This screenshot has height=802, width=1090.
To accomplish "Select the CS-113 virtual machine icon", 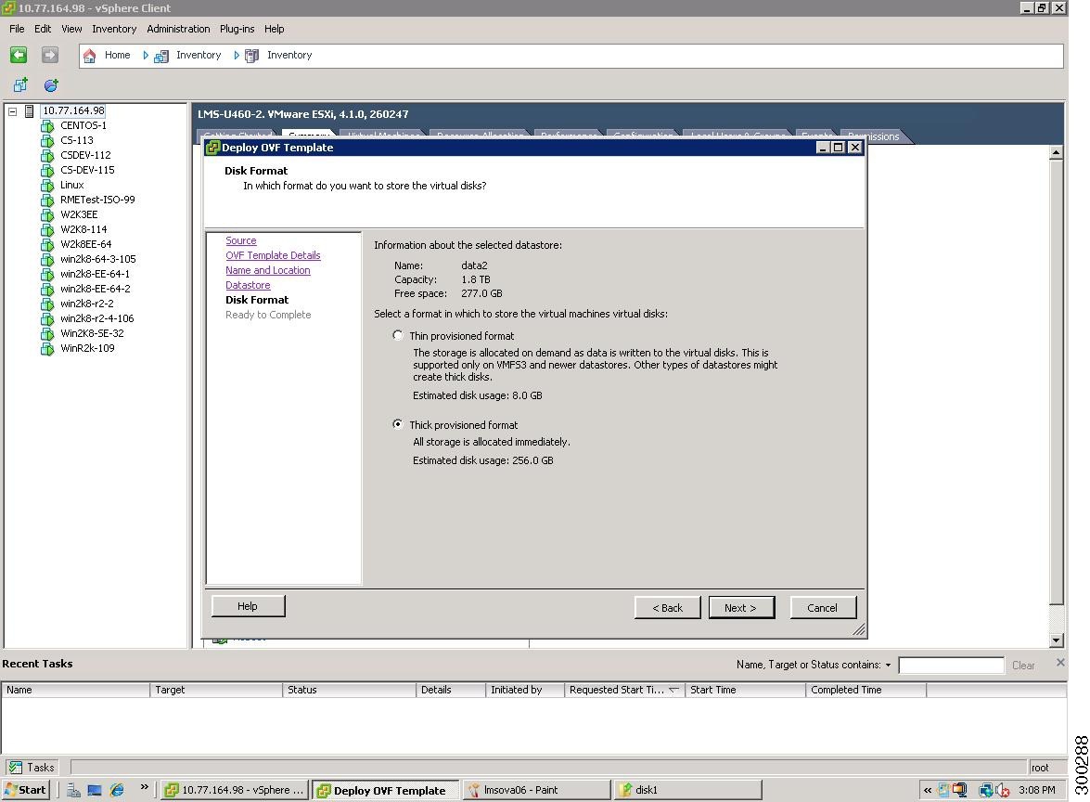I will click(x=47, y=140).
